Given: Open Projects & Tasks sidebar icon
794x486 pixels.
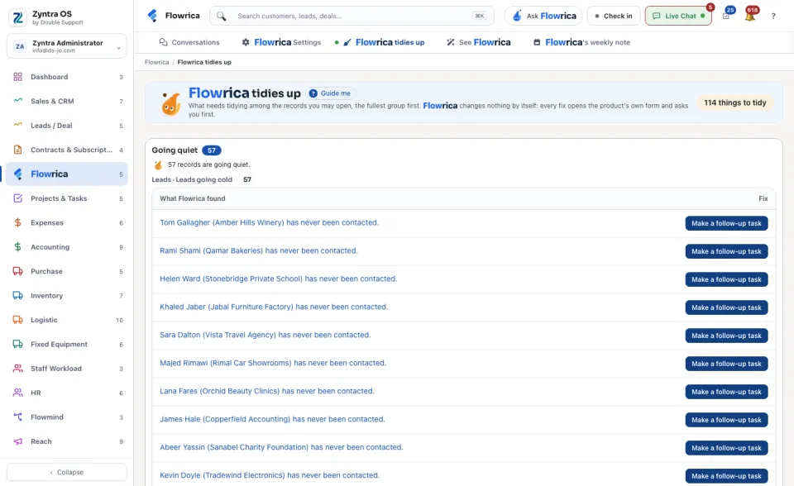Looking at the screenshot, I should [x=17, y=198].
